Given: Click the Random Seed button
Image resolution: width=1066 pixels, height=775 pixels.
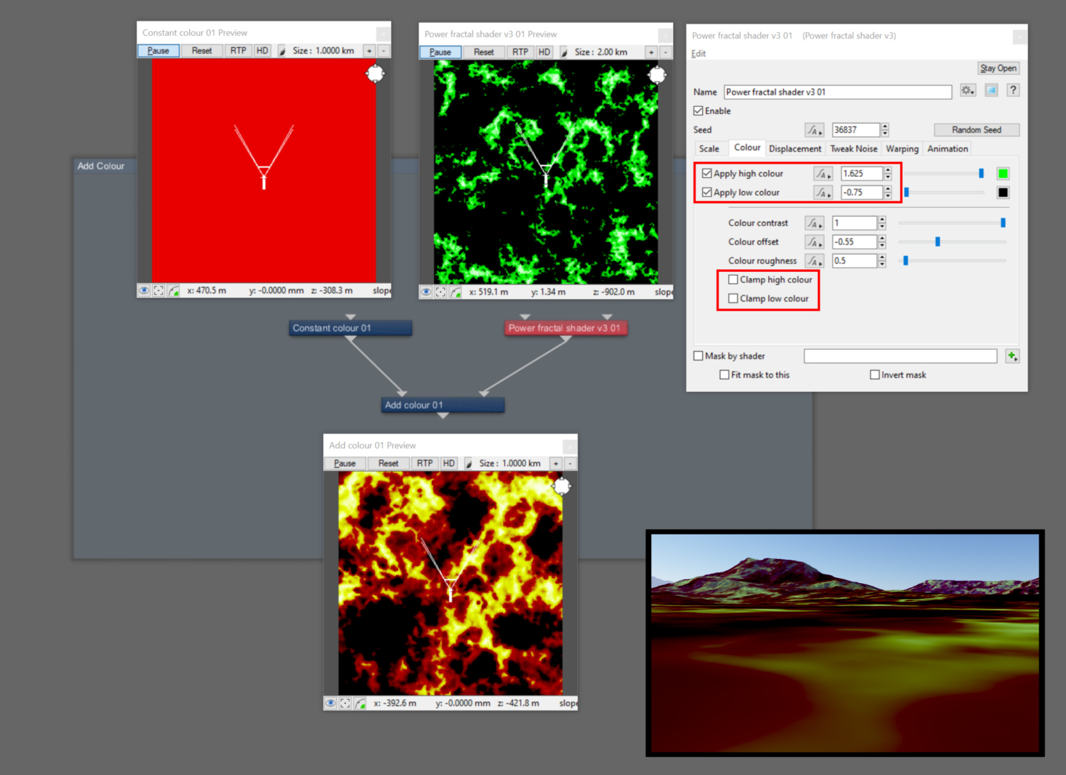Looking at the screenshot, I should pos(976,130).
